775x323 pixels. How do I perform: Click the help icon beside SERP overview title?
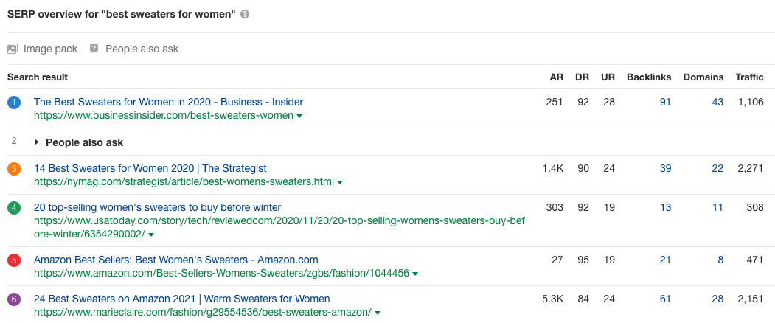click(245, 15)
